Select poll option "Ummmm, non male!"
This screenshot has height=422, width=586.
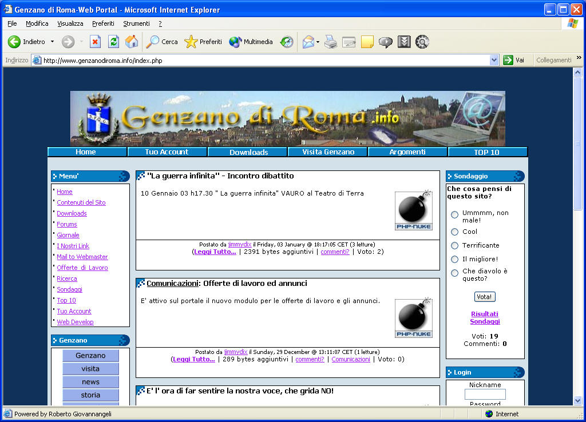click(x=454, y=215)
